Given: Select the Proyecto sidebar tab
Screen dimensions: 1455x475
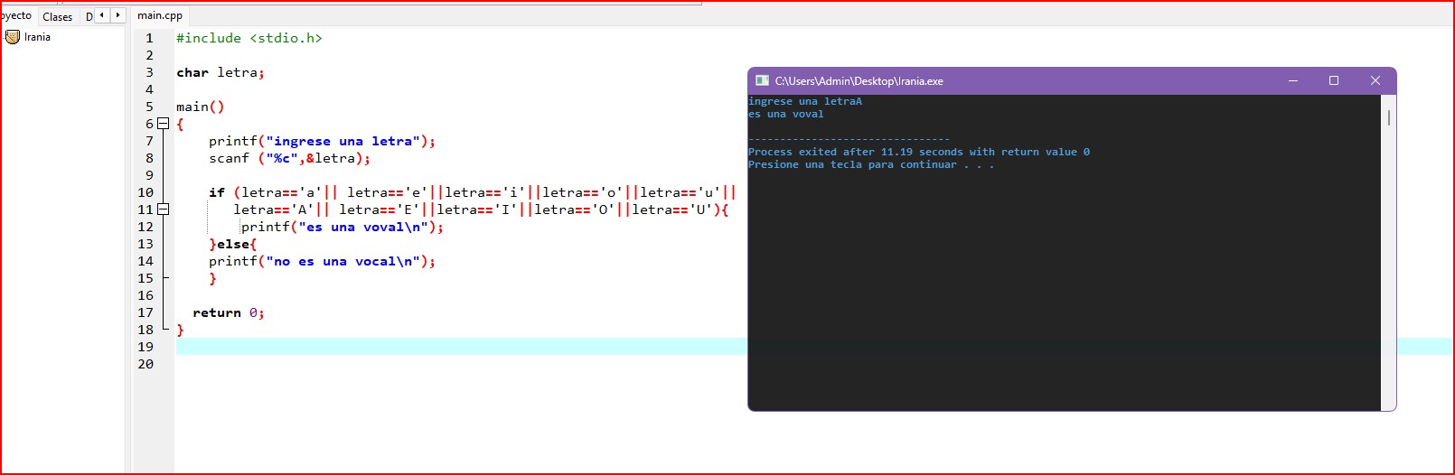Looking at the screenshot, I should click(x=16, y=16).
